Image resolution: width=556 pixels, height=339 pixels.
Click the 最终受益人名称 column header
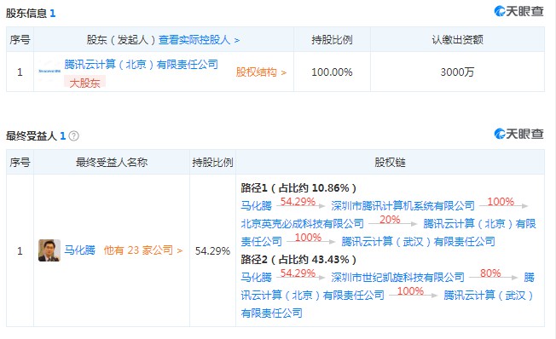click(x=112, y=162)
